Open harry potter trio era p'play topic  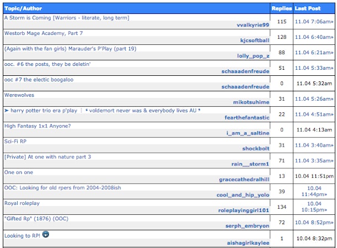[102, 111]
